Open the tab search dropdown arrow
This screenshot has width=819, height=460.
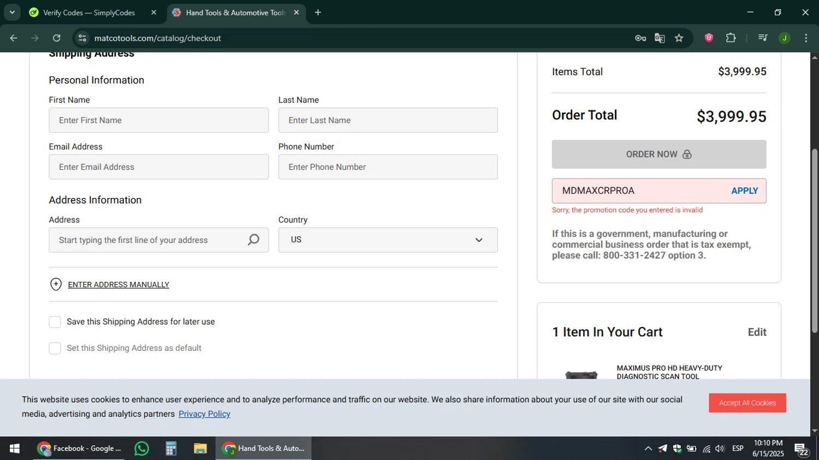12,13
